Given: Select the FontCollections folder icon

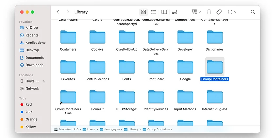Looking at the screenshot, I should [x=97, y=67].
